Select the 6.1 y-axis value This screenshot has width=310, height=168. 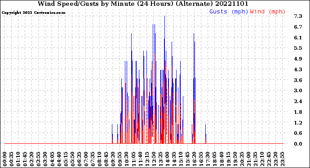(298, 38)
